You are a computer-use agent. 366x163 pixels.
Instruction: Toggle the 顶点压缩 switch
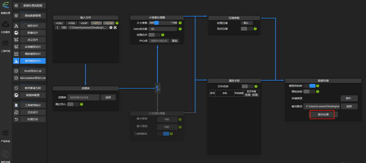[x=247, y=29]
